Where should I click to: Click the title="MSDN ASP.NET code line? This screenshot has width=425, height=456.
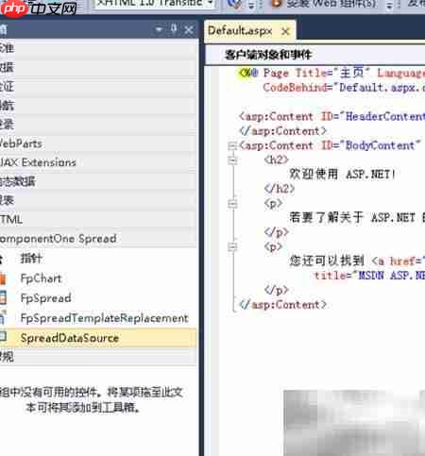pyautogui.click(x=369, y=276)
